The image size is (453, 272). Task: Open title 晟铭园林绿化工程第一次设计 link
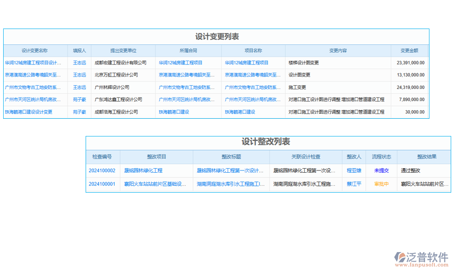228,170
